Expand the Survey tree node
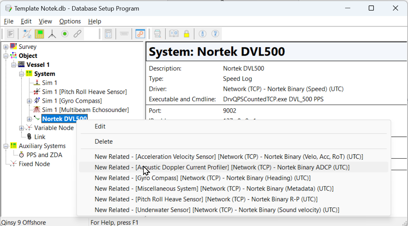The image size is (408, 226). (6, 47)
